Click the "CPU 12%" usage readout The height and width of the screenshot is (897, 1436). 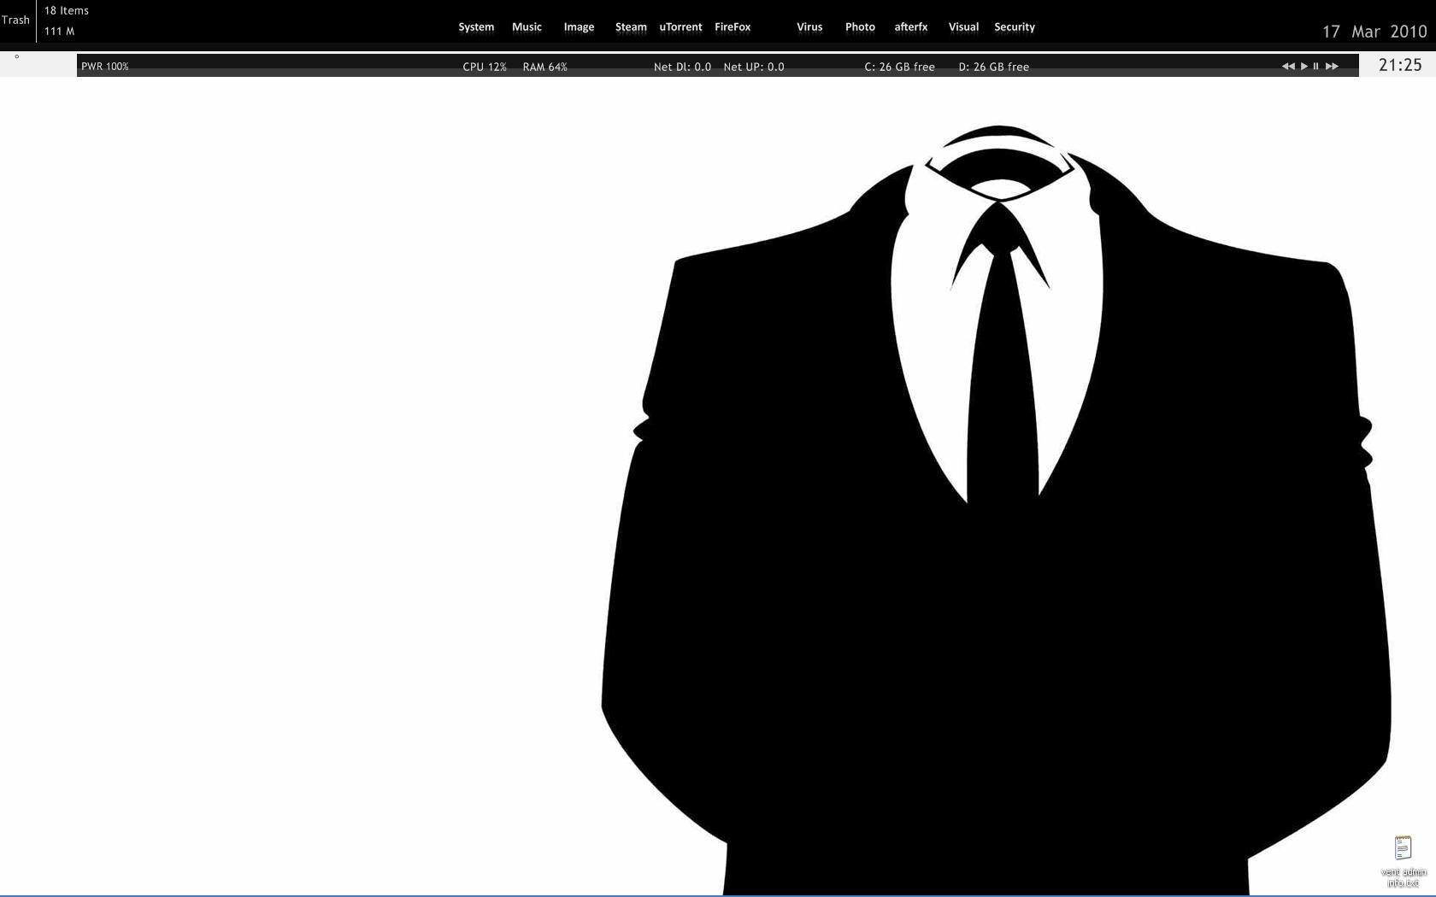485,67
